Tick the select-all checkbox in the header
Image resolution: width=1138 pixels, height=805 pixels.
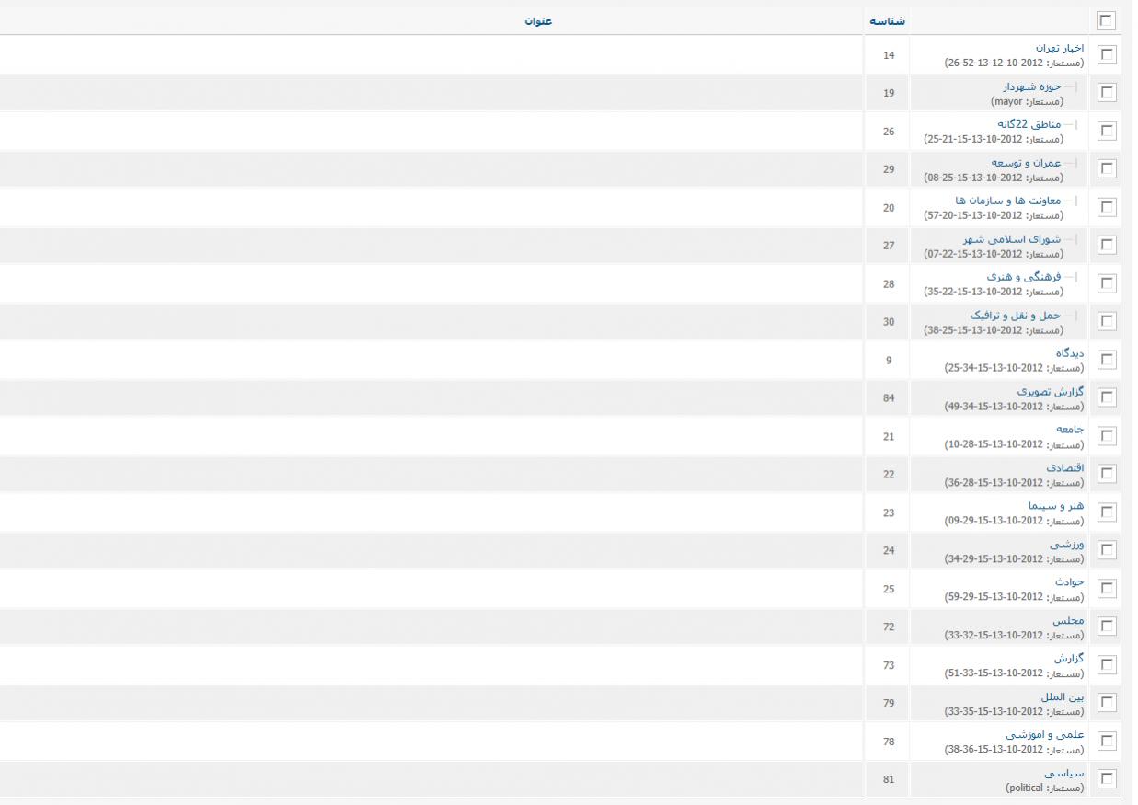[1108, 20]
